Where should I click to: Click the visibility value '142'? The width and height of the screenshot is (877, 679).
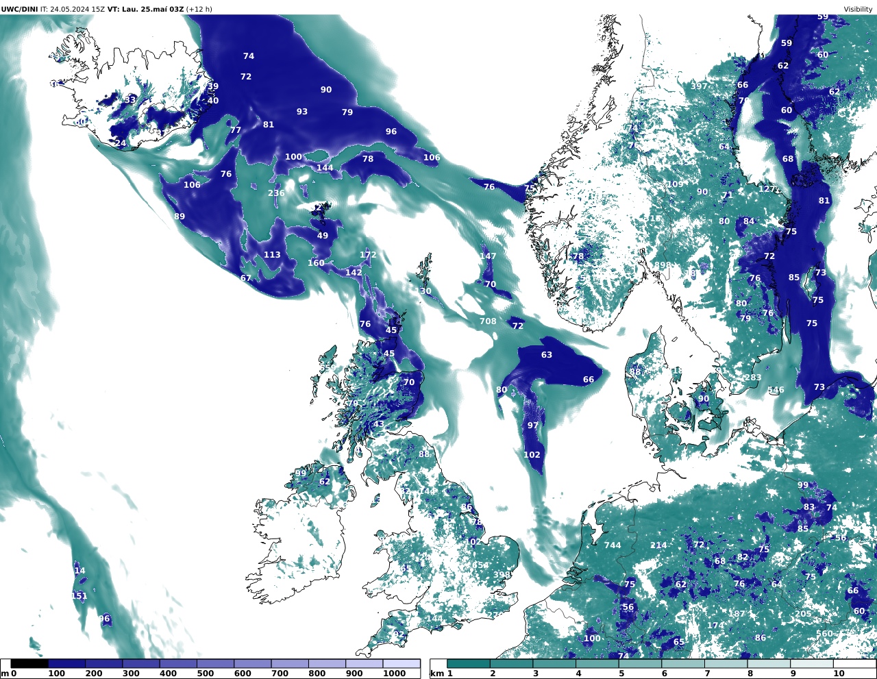pos(354,273)
